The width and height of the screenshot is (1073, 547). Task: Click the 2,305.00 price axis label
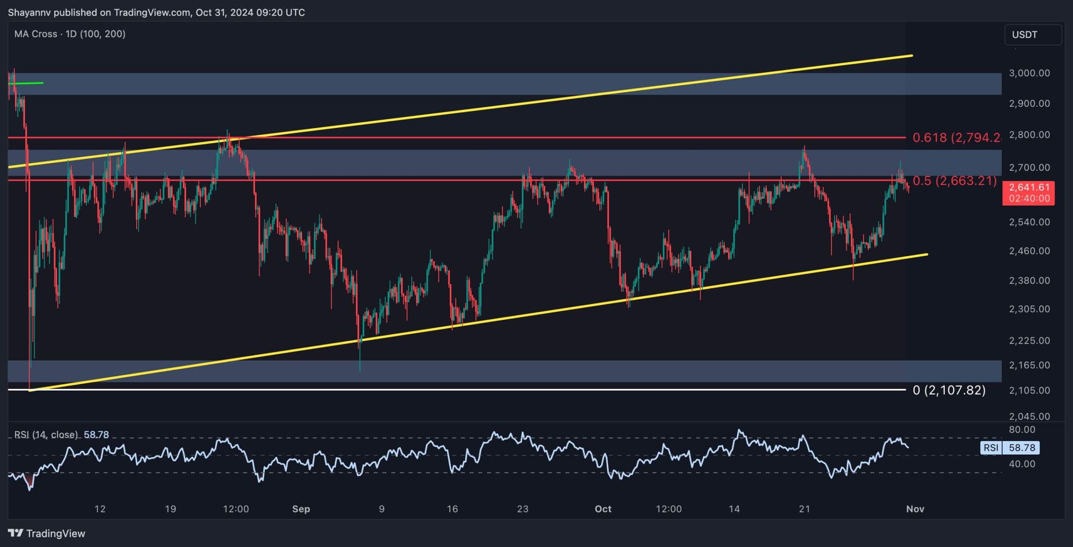click(1029, 309)
